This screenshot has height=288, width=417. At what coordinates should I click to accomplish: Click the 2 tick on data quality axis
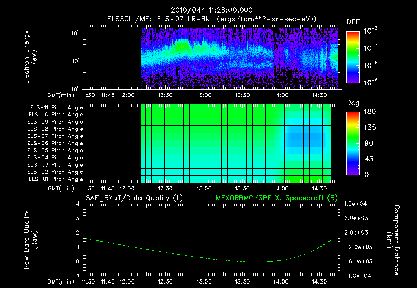(x=78, y=233)
